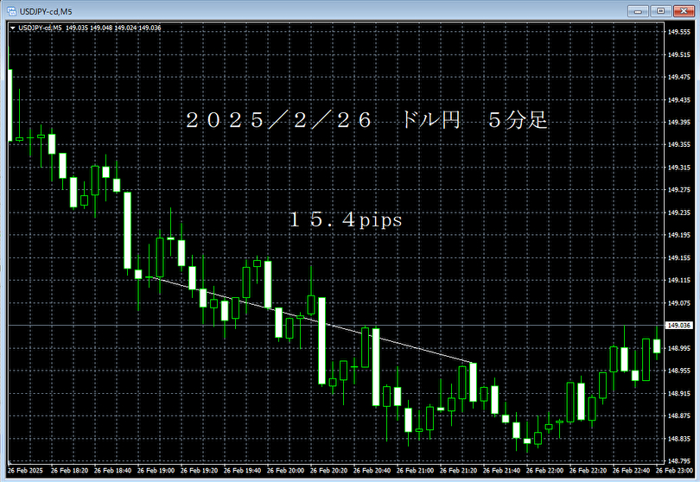Click price axis label 148.915
Image resolution: width=700 pixels, height=482 pixels.
tap(679, 394)
